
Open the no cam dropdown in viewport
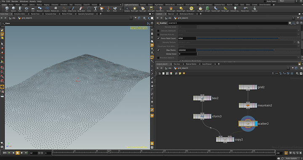click(143, 28)
